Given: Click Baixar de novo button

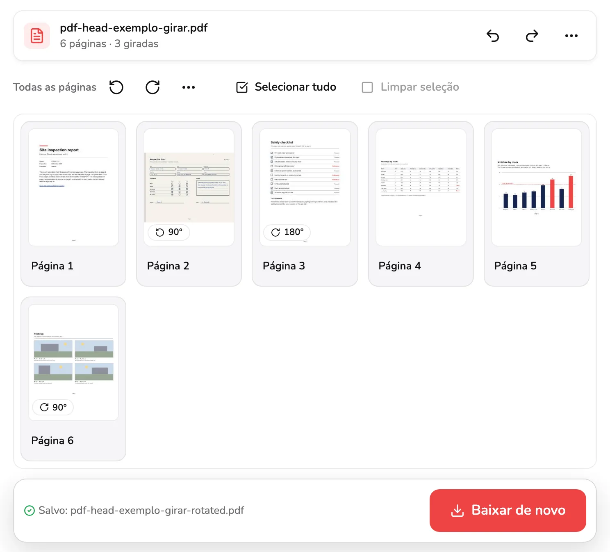Looking at the screenshot, I should tap(508, 511).
